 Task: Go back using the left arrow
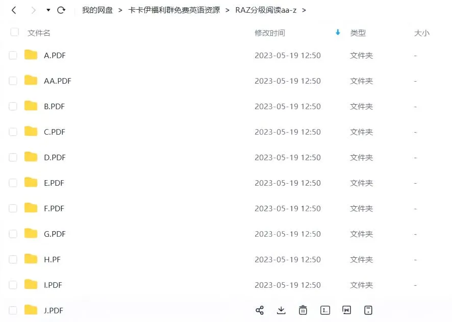[14, 10]
